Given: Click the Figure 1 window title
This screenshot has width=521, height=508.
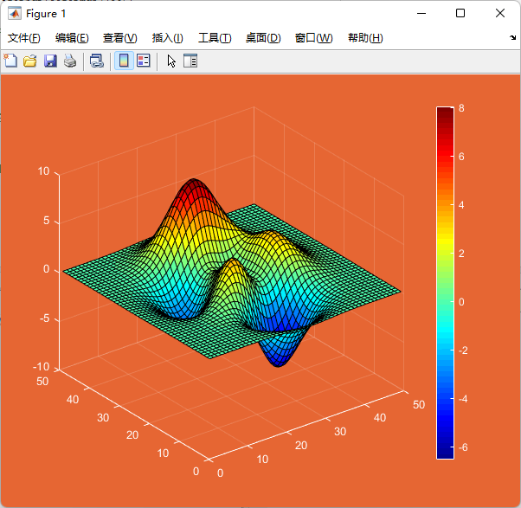Looking at the screenshot, I should 46,14.
